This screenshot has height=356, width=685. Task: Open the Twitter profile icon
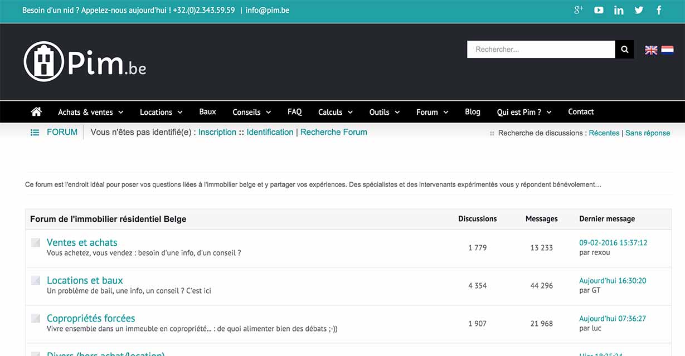pyautogui.click(x=639, y=10)
